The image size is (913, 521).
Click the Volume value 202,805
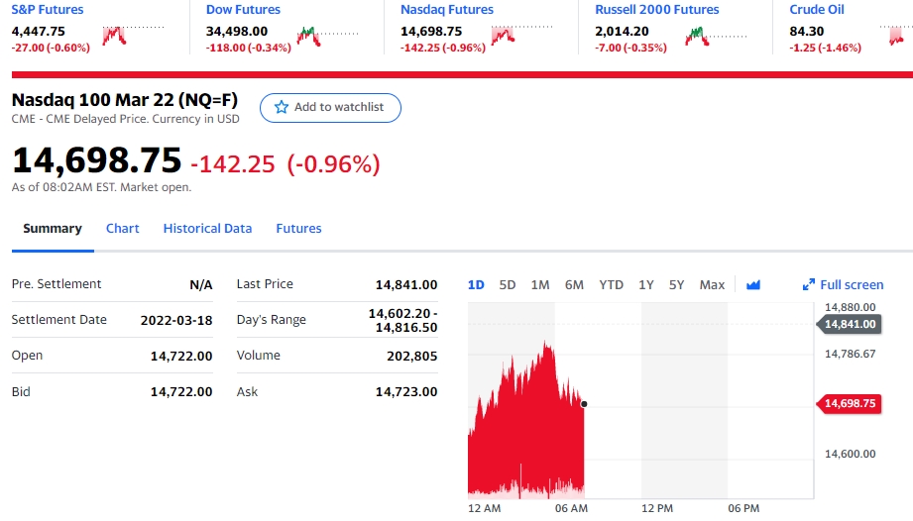click(x=411, y=356)
